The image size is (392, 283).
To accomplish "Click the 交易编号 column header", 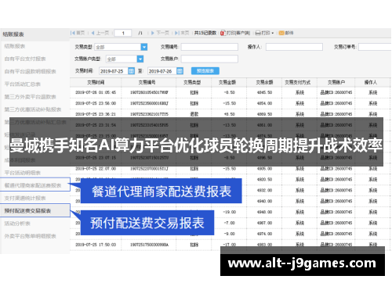I will (147, 82).
